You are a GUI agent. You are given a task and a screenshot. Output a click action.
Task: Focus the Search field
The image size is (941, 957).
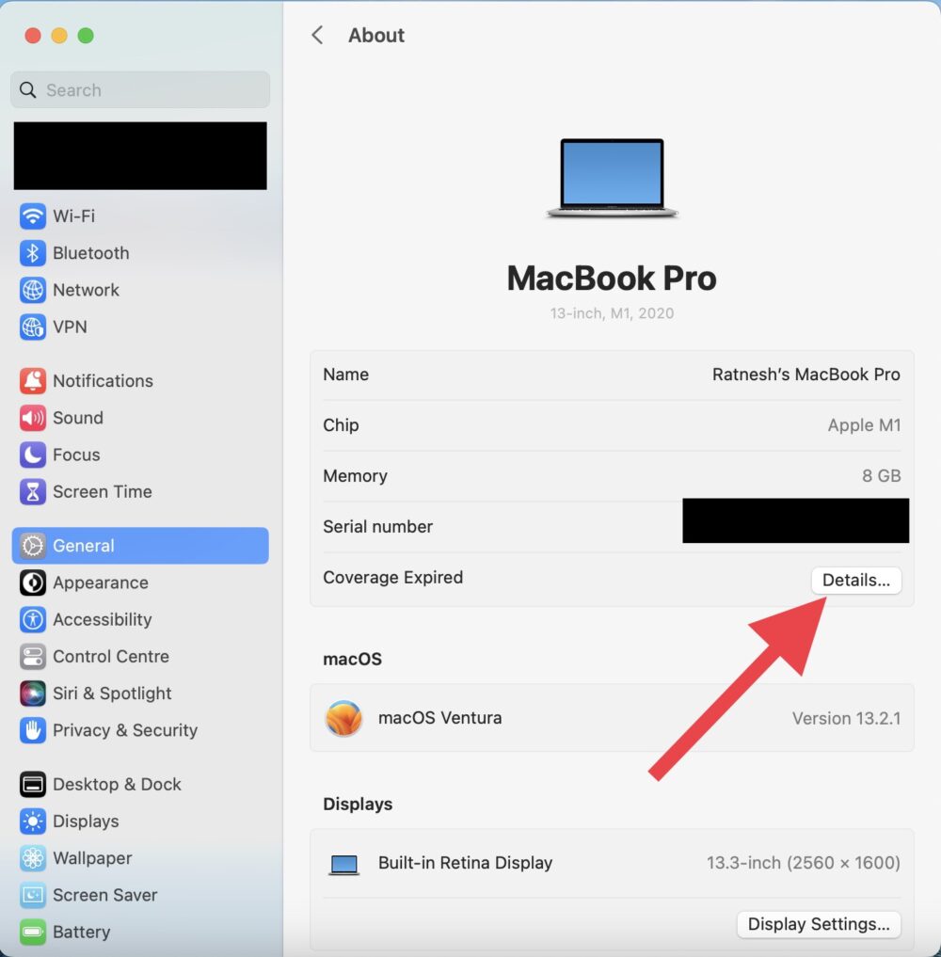140,89
